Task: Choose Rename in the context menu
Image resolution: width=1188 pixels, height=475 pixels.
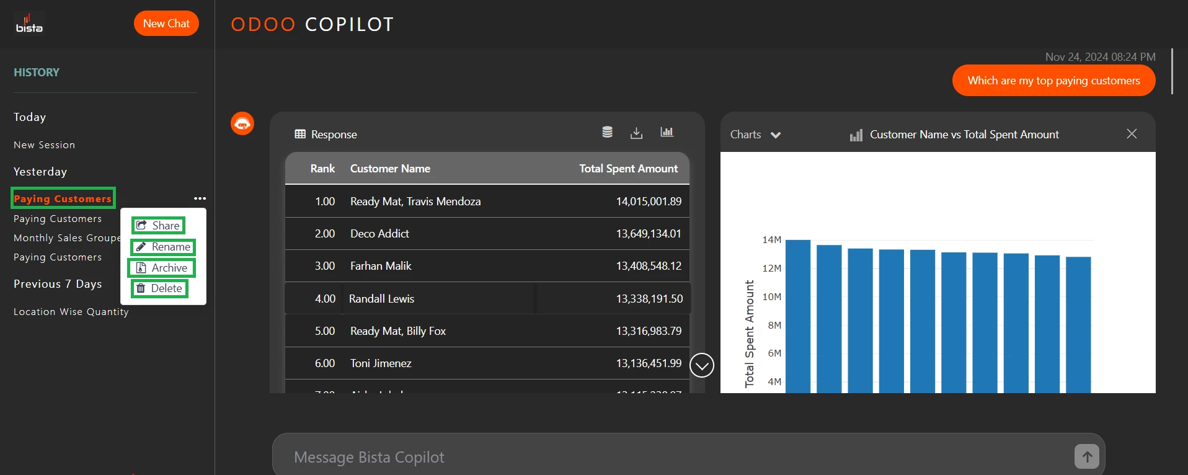Action: [163, 247]
